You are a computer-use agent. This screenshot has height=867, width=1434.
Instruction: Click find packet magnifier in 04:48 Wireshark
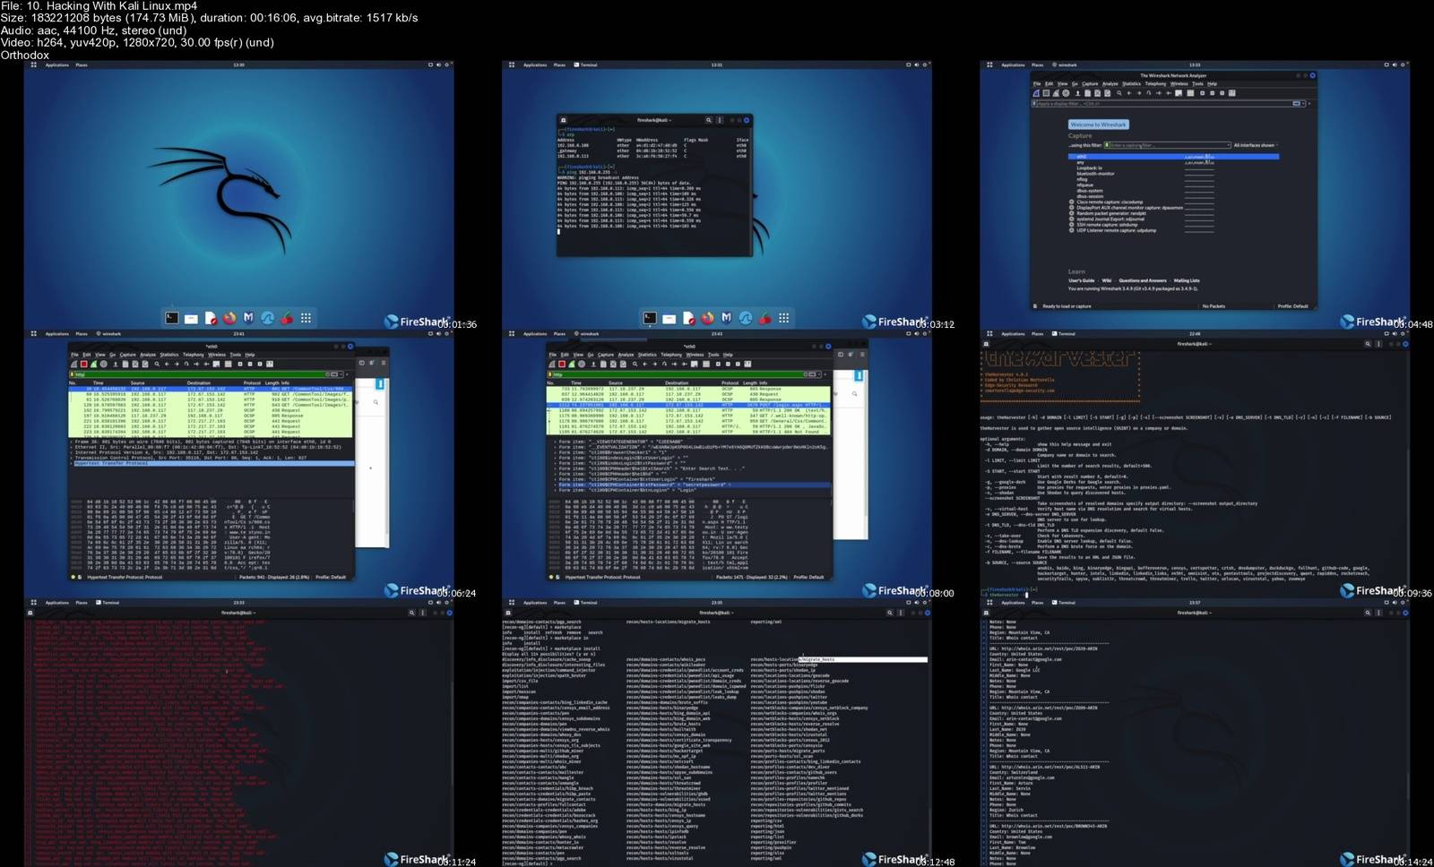click(1119, 93)
